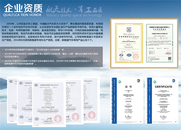Image resolution: width=181 pixels, height=130 pixels.
Task: Click the red seal on the yellow certificate
Action: point(136,57)
